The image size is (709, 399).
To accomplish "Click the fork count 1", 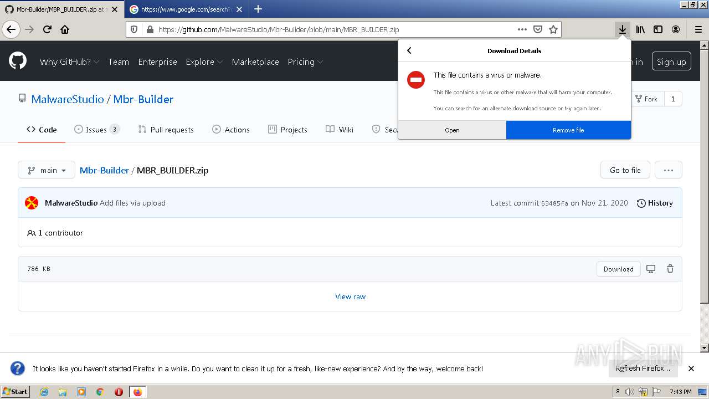I will click(673, 99).
